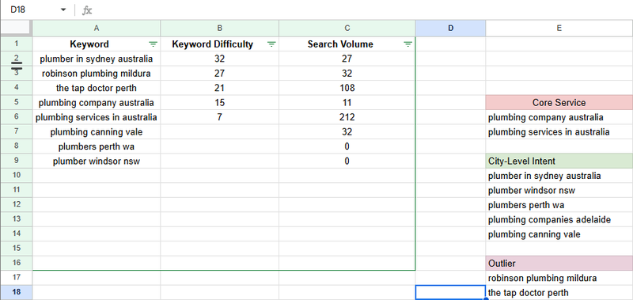Click cell 'plumbing canning vale' in column A
Screen dimensions: 633x300
click(97, 131)
